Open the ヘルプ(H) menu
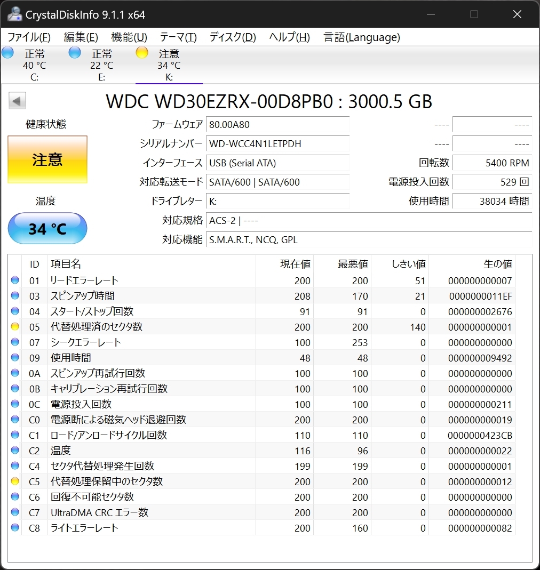The height and width of the screenshot is (570, 540). click(x=290, y=37)
